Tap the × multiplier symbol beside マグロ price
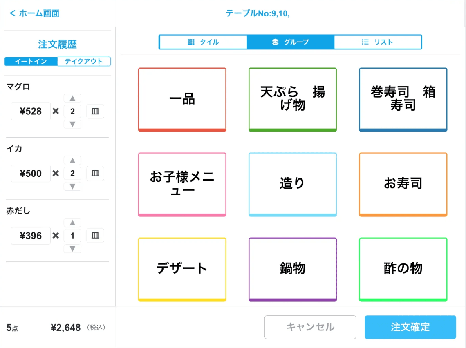The width and height of the screenshot is (466, 348). (x=57, y=111)
